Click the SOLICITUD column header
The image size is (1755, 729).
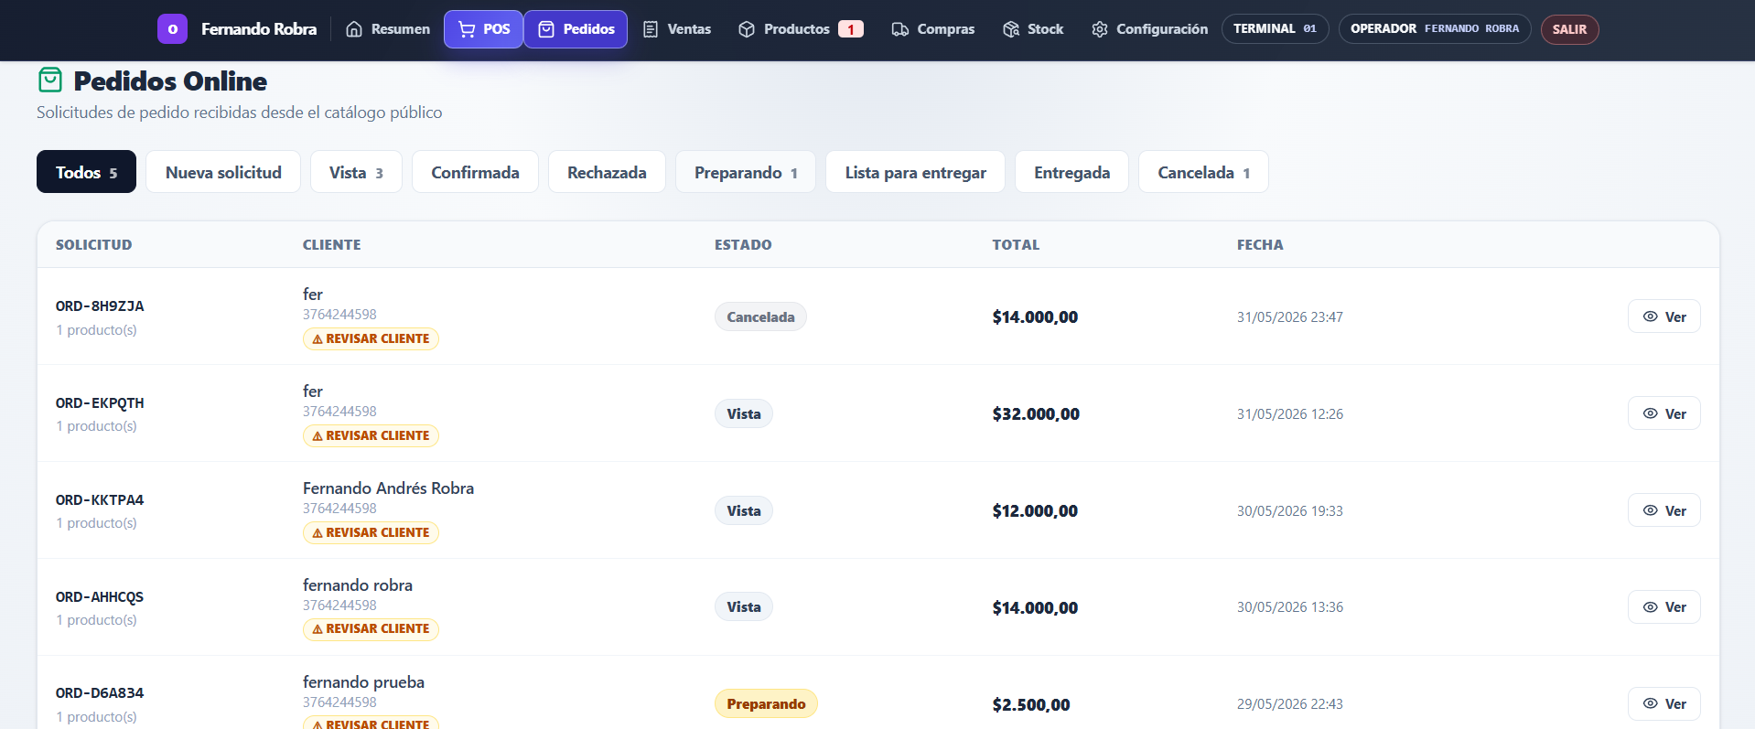coord(93,245)
